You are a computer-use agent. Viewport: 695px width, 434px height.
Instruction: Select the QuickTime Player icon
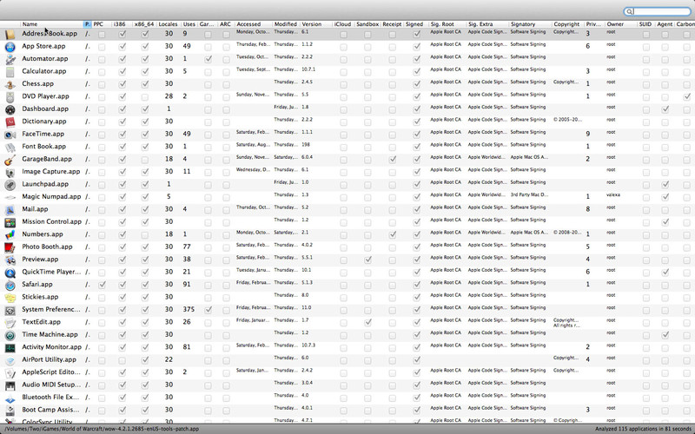point(10,273)
